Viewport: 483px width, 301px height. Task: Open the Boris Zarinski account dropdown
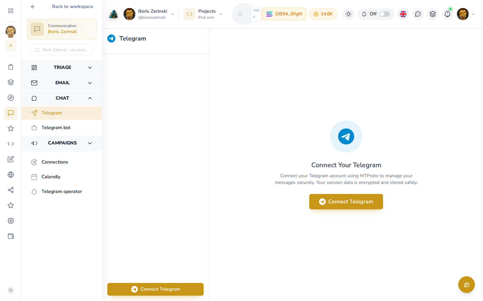pyautogui.click(x=149, y=14)
